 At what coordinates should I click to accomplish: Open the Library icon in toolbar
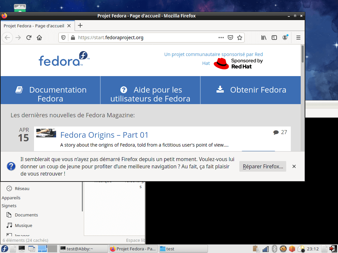(264, 38)
